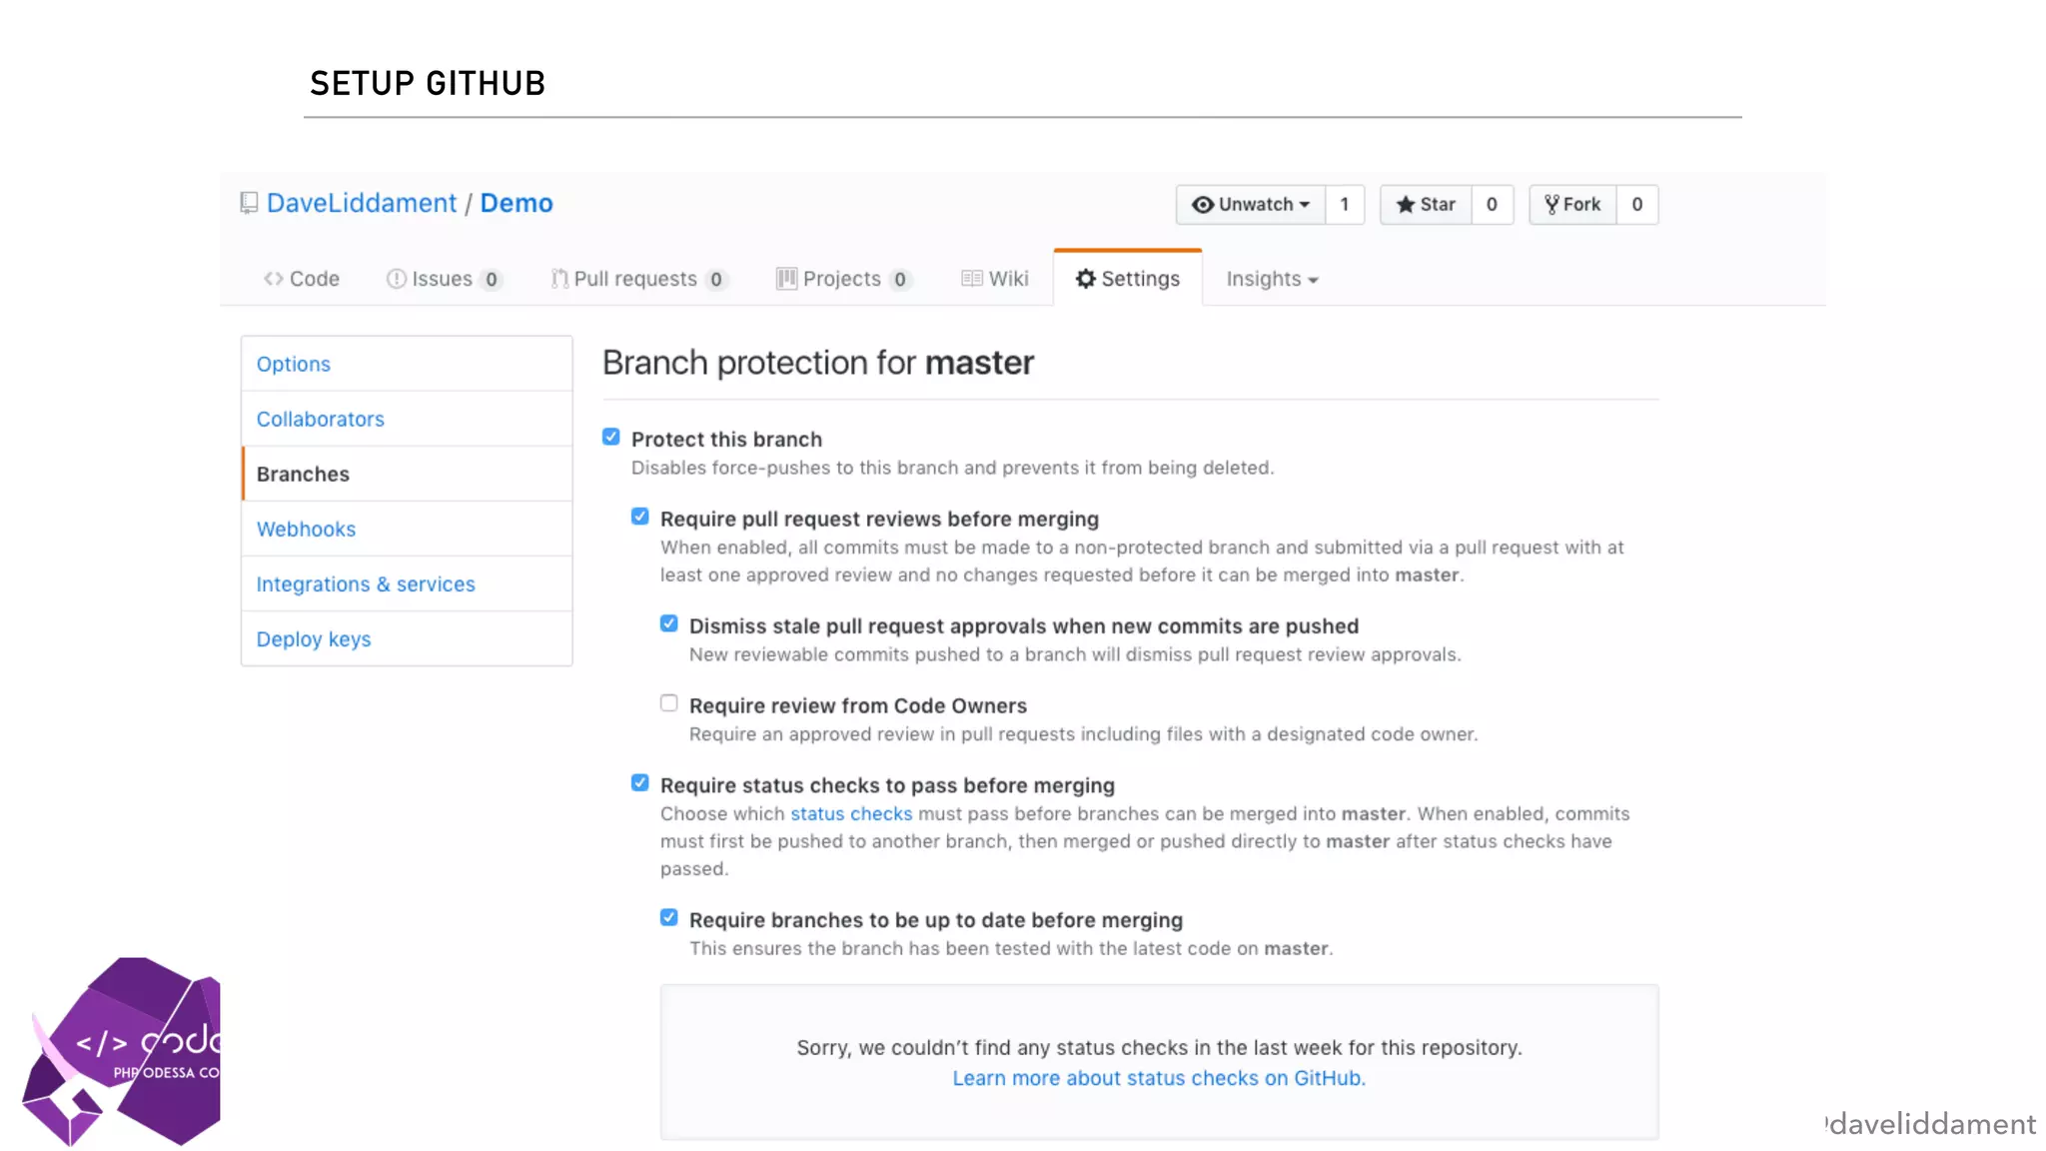The width and height of the screenshot is (2046, 1151).
Task: Click the stargazers count 0
Action: coord(1492,205)
